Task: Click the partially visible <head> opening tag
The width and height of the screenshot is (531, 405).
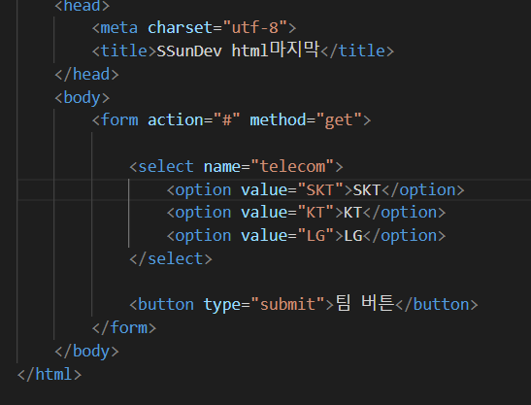Action: (83, 6)
